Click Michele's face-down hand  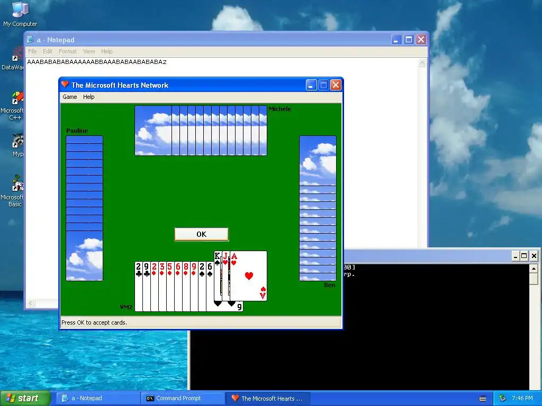point(201,131)
